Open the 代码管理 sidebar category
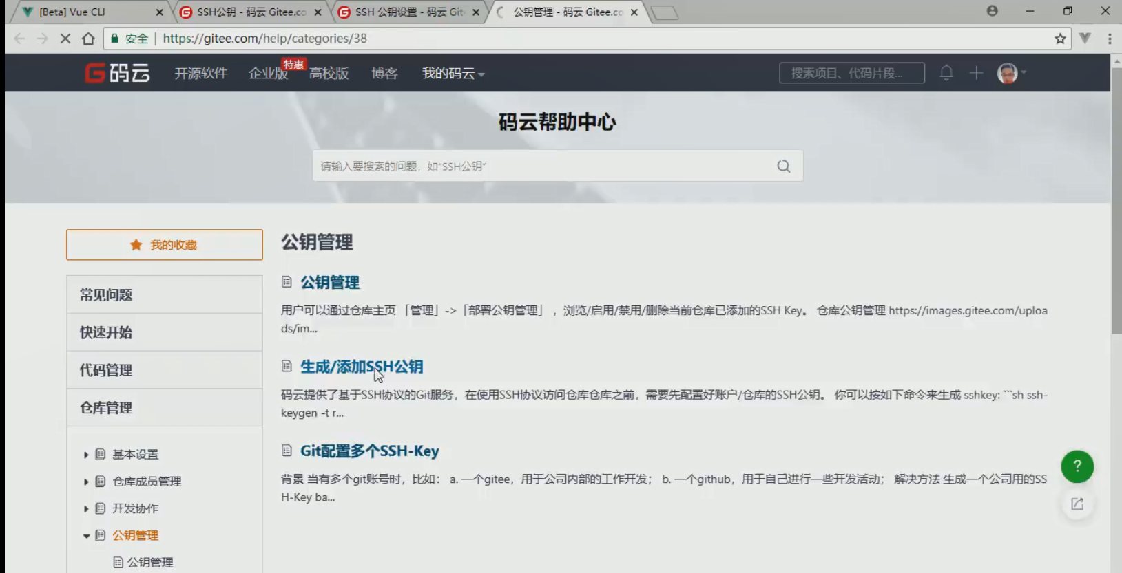1122x573 pixels. coord(165,370)
